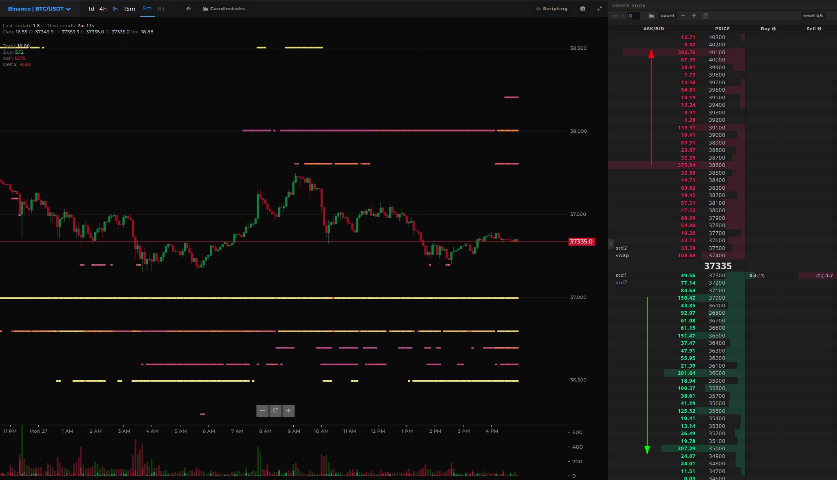The height and width of the screenshot is (480, 837).
Task: Switch to the 15m timeframe
Action: (130, 9)
